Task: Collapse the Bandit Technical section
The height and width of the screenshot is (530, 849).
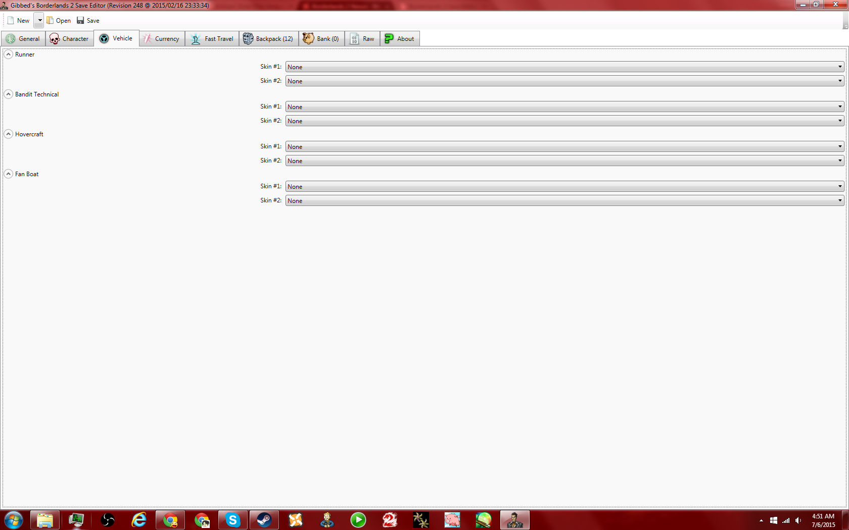Action: click(x=9, y=94)
